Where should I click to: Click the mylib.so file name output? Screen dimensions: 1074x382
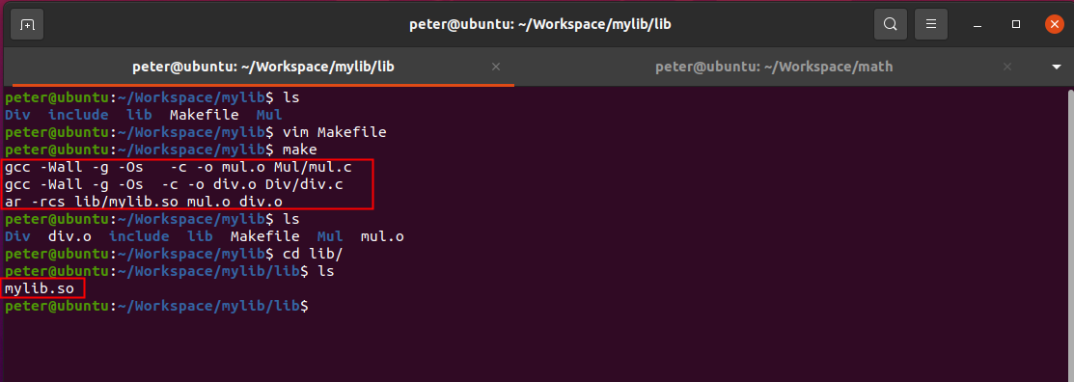point(39,288)
